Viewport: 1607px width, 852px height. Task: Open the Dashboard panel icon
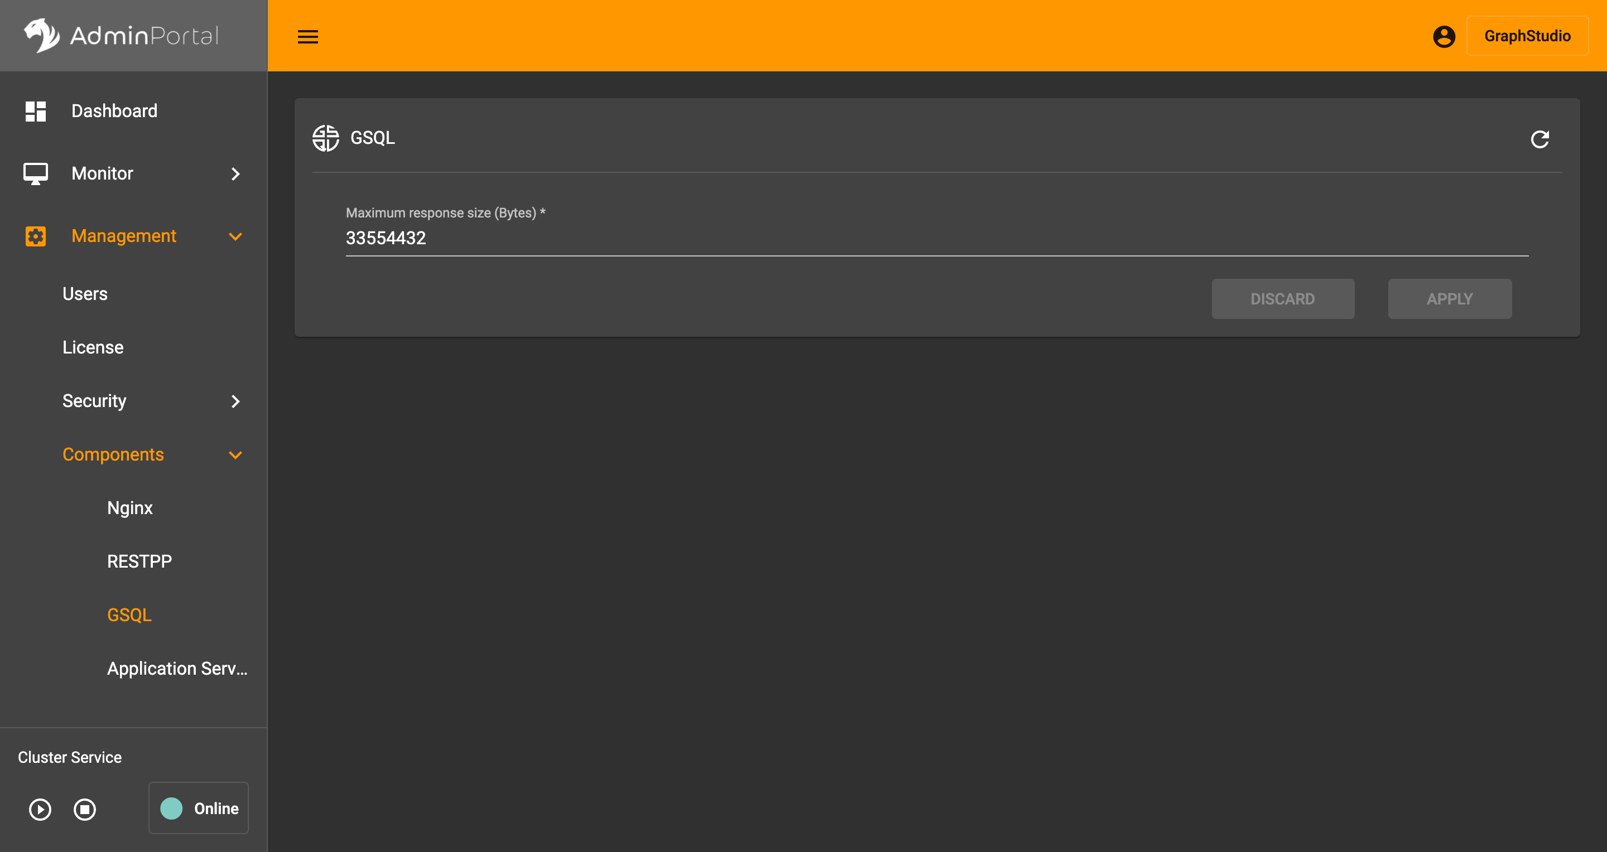pos(36,111)
